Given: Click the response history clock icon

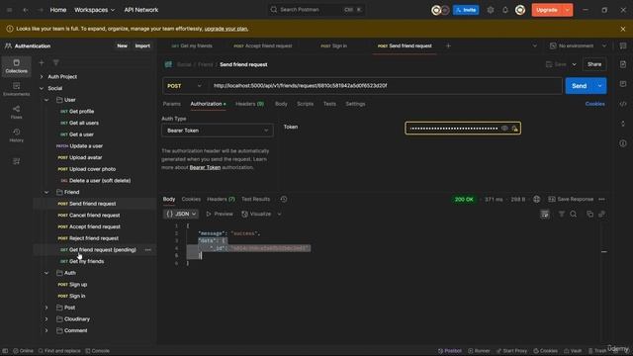Looking at the screenshot, I should click(284, 199).
